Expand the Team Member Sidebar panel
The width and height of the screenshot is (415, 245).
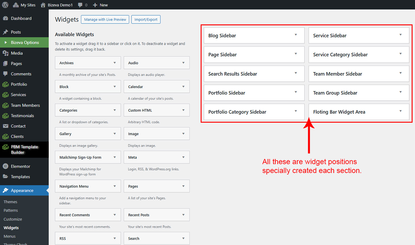tap(400, 73)
